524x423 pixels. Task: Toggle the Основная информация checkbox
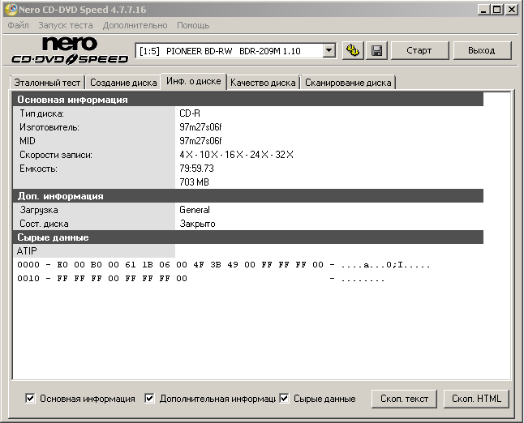(x=31, y=398)
